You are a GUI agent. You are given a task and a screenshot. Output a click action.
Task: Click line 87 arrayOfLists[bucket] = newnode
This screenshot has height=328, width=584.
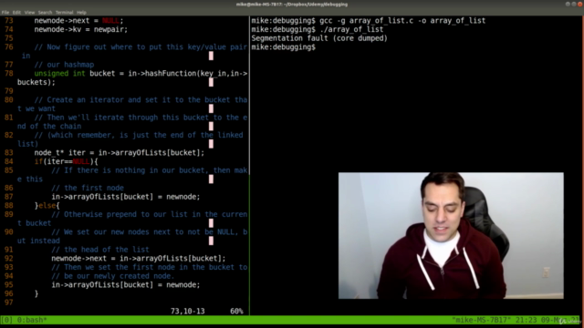[126, 197]
